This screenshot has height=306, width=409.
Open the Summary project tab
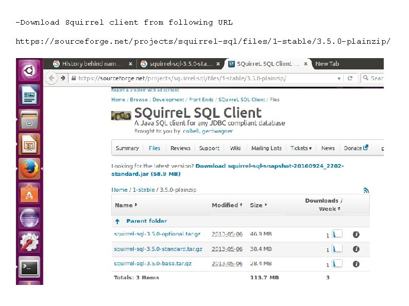[127, 148]
